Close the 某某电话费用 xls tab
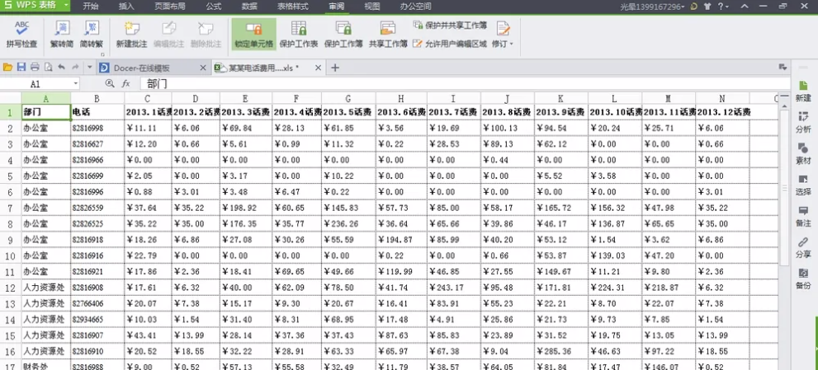Image resolution: width=818 pixels, height=370 pixels. point(318,68)
